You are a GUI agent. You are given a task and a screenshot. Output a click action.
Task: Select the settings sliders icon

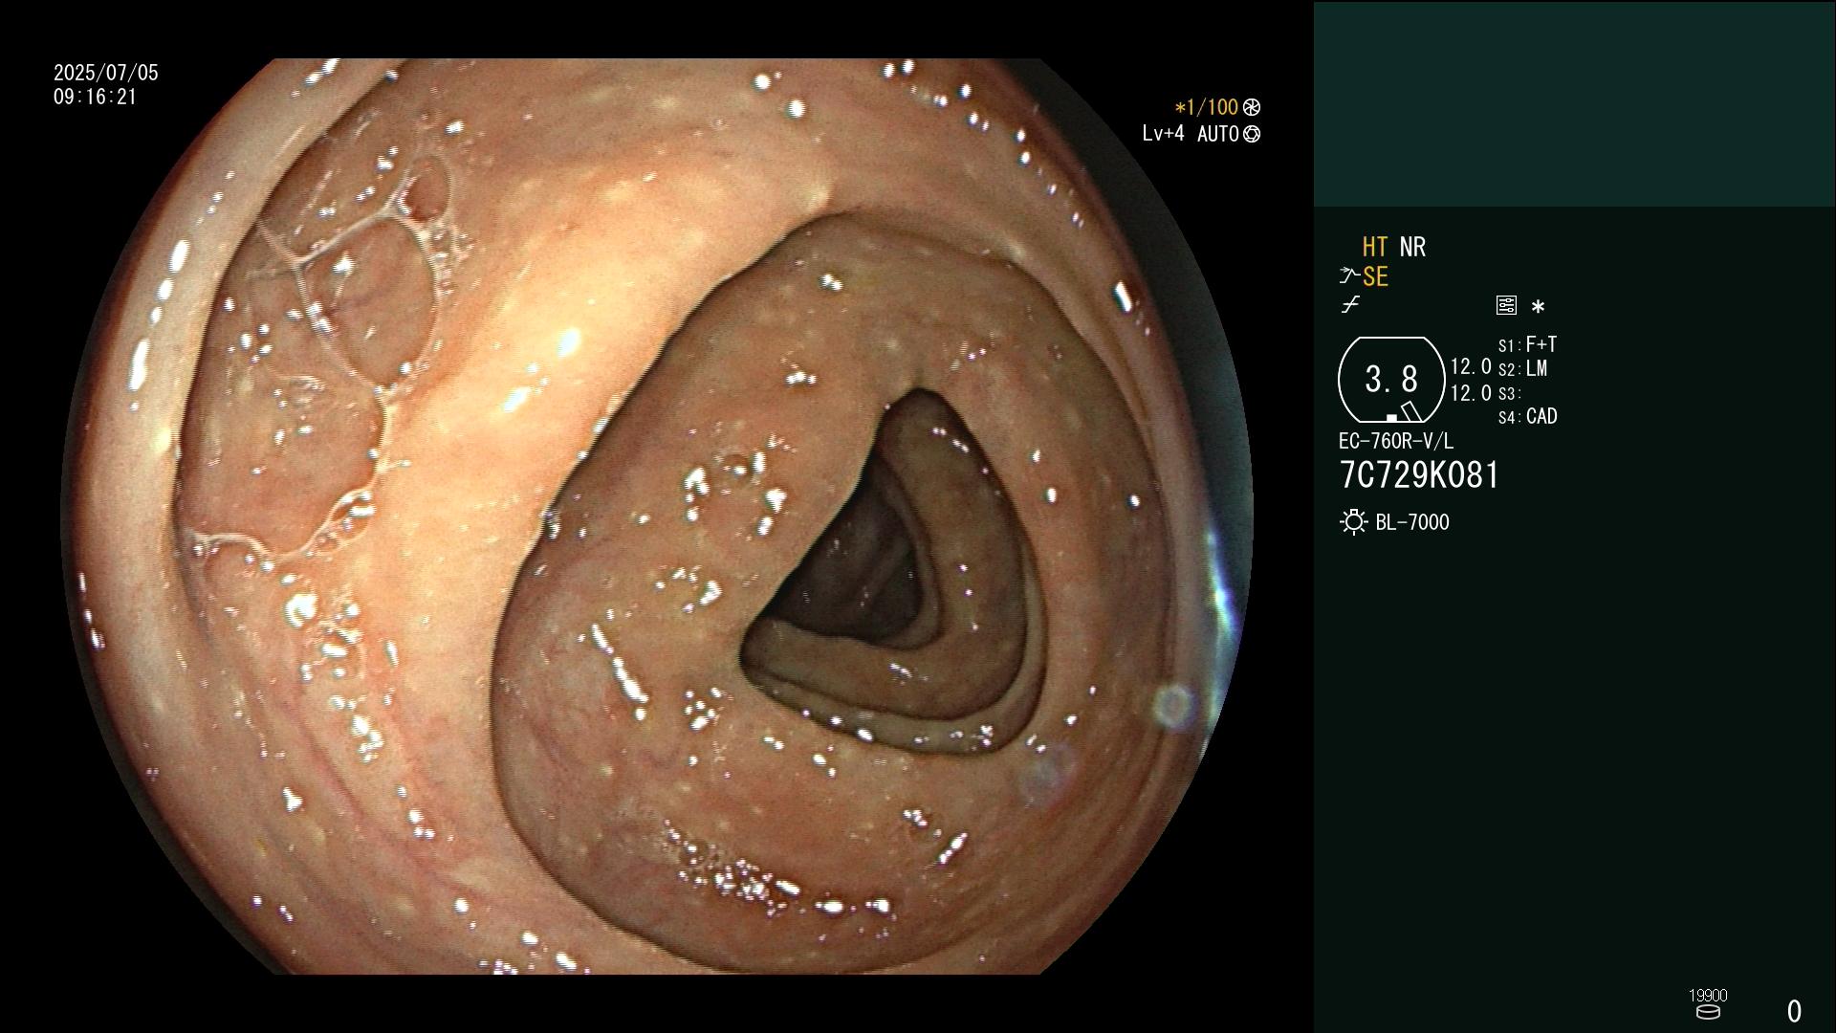coord(1506,305)
